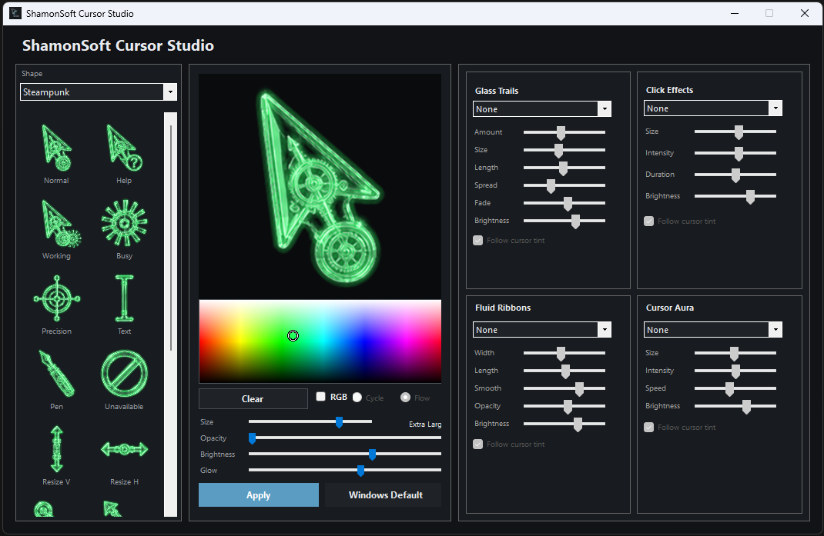Click the Apply button

(259, 495)
